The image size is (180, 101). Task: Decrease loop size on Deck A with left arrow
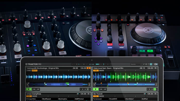[x=80, y=89]
